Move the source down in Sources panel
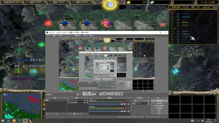 click(81, 114)
